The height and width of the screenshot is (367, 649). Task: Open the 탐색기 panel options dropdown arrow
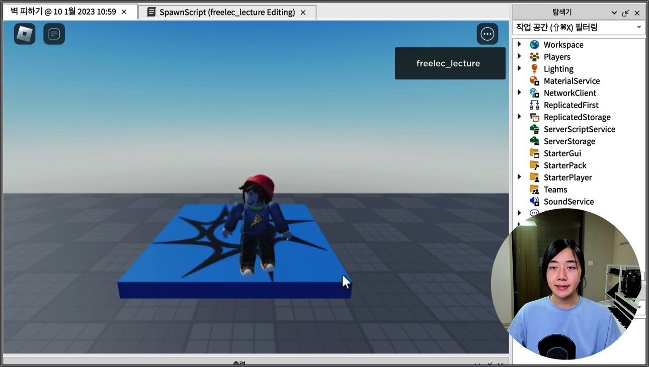614,13
